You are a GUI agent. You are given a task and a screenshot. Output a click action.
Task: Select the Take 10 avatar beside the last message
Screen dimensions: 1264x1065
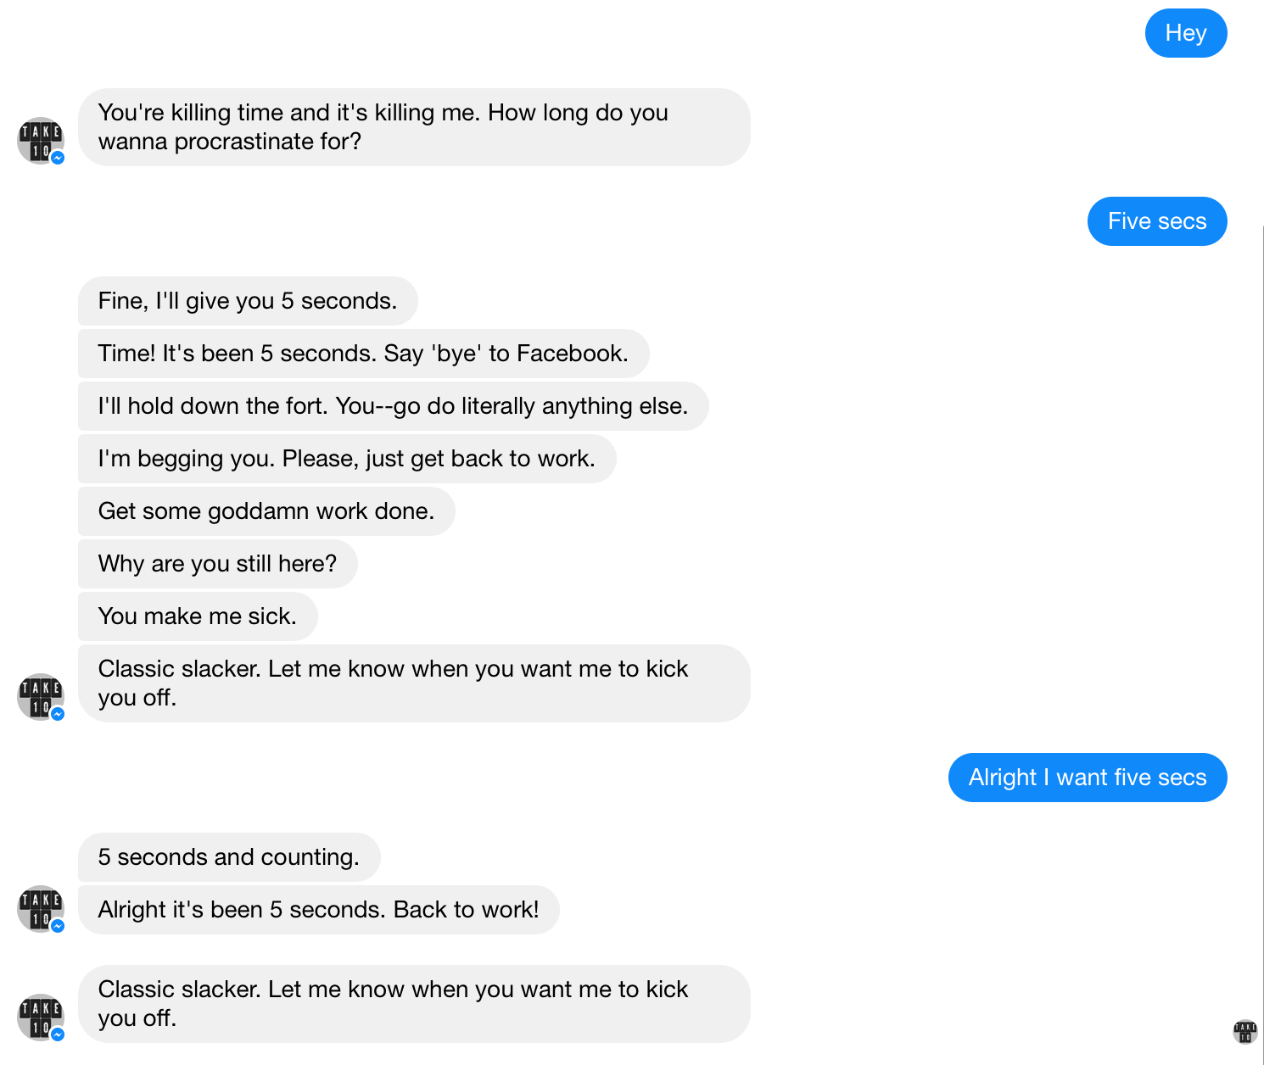(x=41, y=1018)
